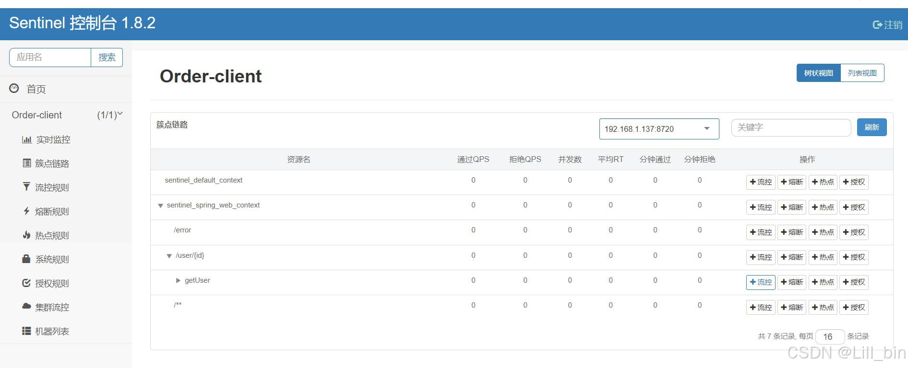Image resolution: width=908 pixels, height=368 pixels.
Task: Select the sentinel_default_context resource name
Action: [x=203, y=180]
